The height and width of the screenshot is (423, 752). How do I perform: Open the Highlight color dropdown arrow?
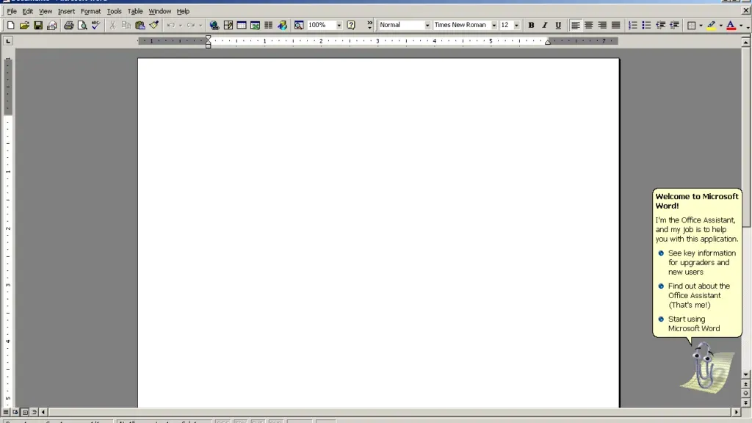pos(721,26)
